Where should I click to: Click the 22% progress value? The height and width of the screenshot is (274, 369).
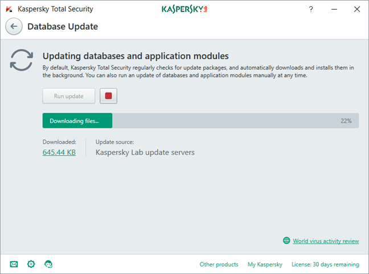click(346, 121)
